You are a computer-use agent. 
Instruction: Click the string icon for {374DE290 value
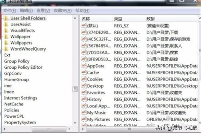(83, 32)
